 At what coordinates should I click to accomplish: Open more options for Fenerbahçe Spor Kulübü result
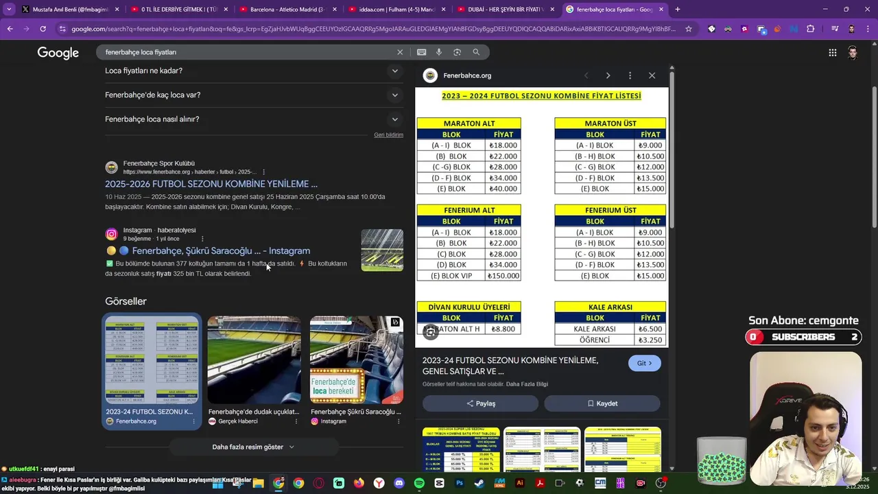pyautogui.click(x=263, y=172)
